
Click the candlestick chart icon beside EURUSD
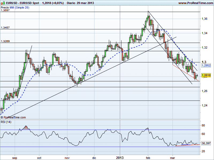(3, 3)
